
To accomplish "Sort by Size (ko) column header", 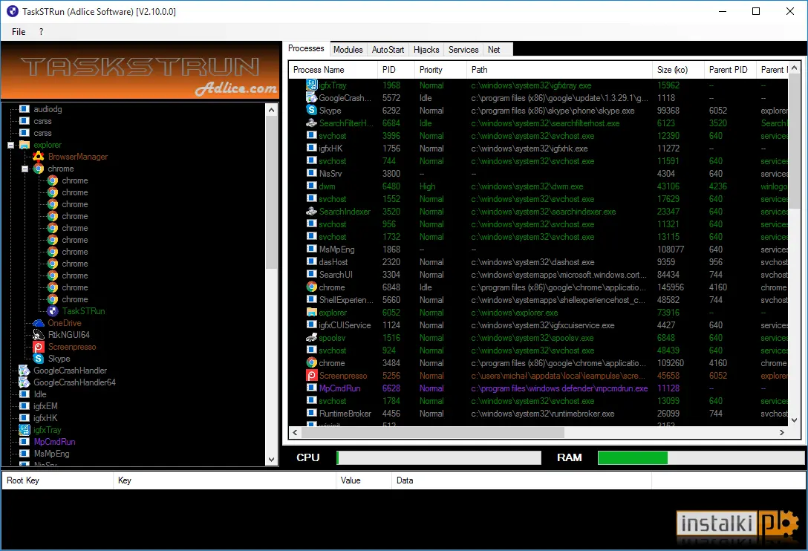I will coord(678,70).
